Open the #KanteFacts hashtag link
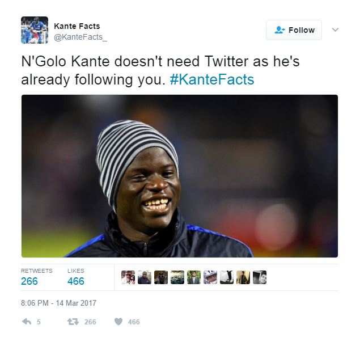 (212, 79)
